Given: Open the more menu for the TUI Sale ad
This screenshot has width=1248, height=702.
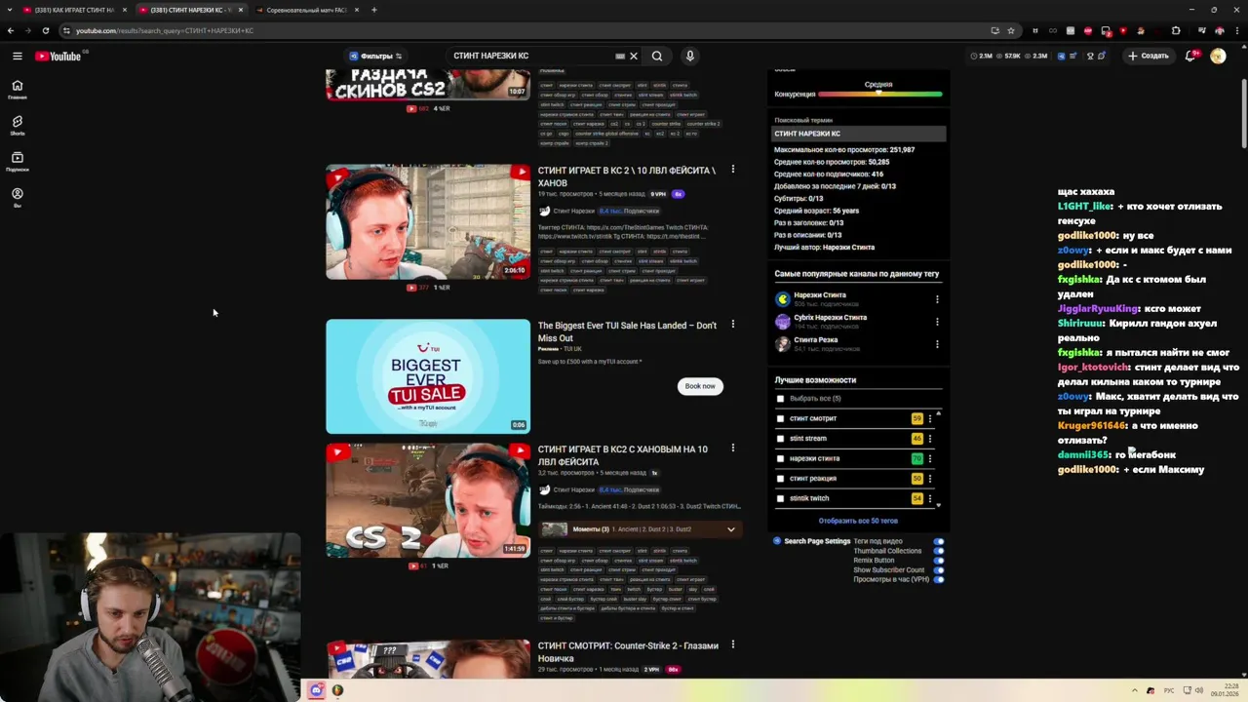Looking at the screenshot, I should pos(732,325).
